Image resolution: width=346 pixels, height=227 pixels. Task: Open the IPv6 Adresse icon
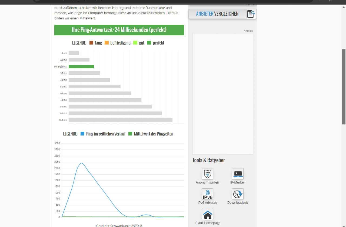pyautogui.click(x=207, y=194)
